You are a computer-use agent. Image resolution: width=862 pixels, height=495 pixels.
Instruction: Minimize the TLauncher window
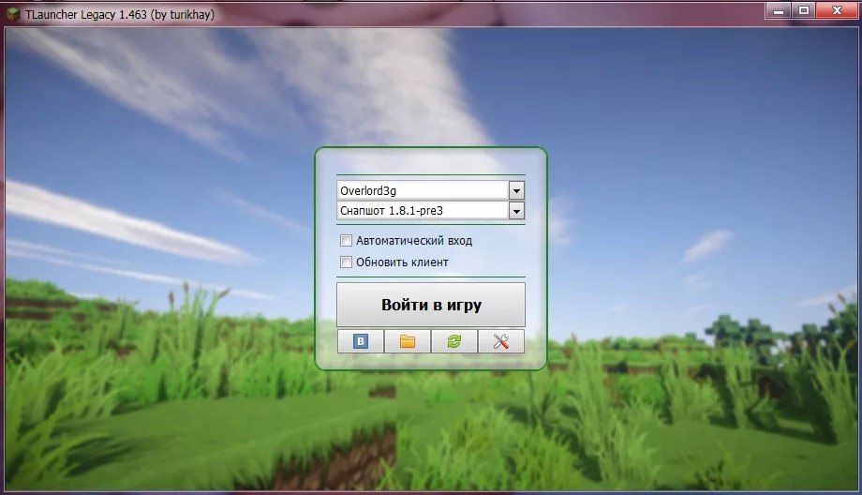click(779, 10)
